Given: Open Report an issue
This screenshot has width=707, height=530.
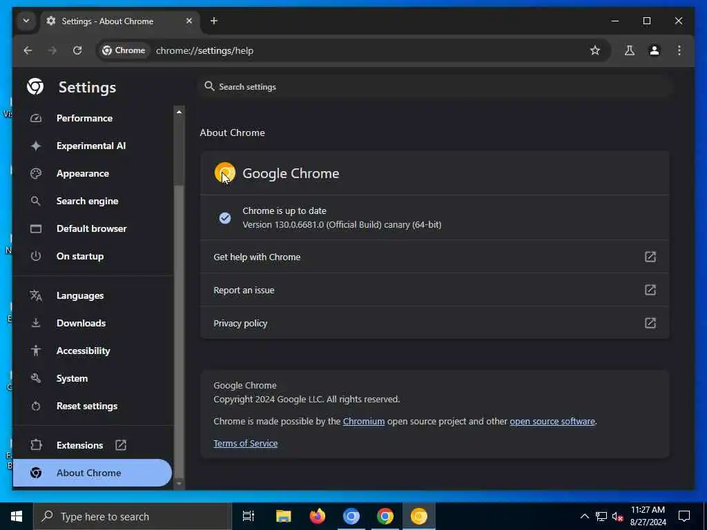Looking at the screenshot, I should [435, 290].
